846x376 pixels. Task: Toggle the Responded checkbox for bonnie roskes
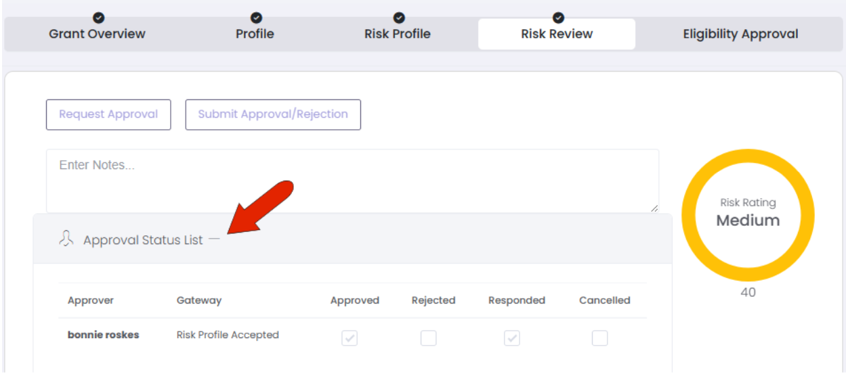pyautogui.click(x=512, y=337)
